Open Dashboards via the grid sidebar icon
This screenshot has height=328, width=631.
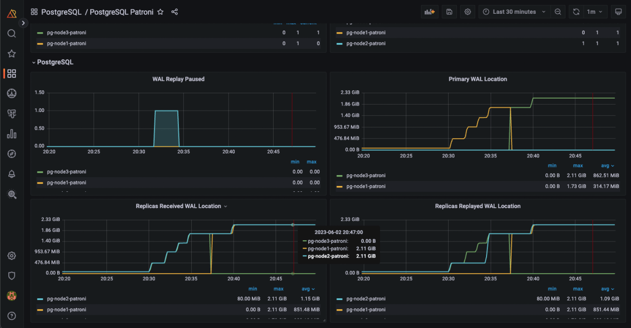(x=11, y=73)
